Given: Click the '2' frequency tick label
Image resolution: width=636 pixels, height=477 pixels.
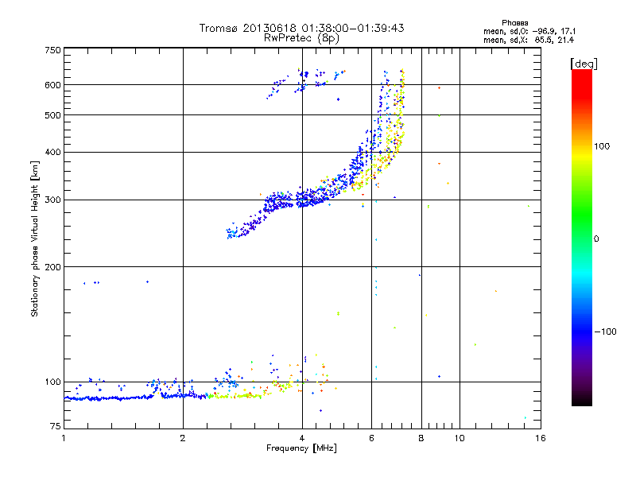Looking at the screenshot, I should [x=183, y=438].
